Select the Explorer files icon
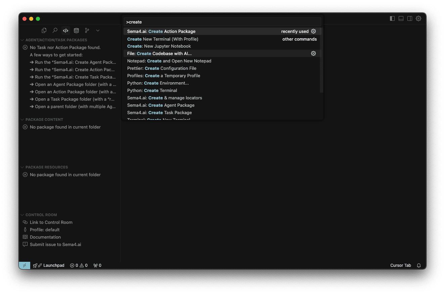This screenshot has width=445, height=294. click(x=44, y=30)
